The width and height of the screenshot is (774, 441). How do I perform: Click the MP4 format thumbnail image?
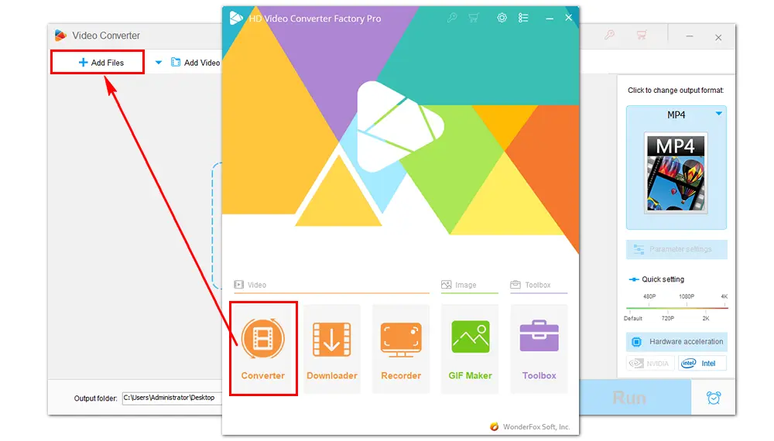coord(676,173)
